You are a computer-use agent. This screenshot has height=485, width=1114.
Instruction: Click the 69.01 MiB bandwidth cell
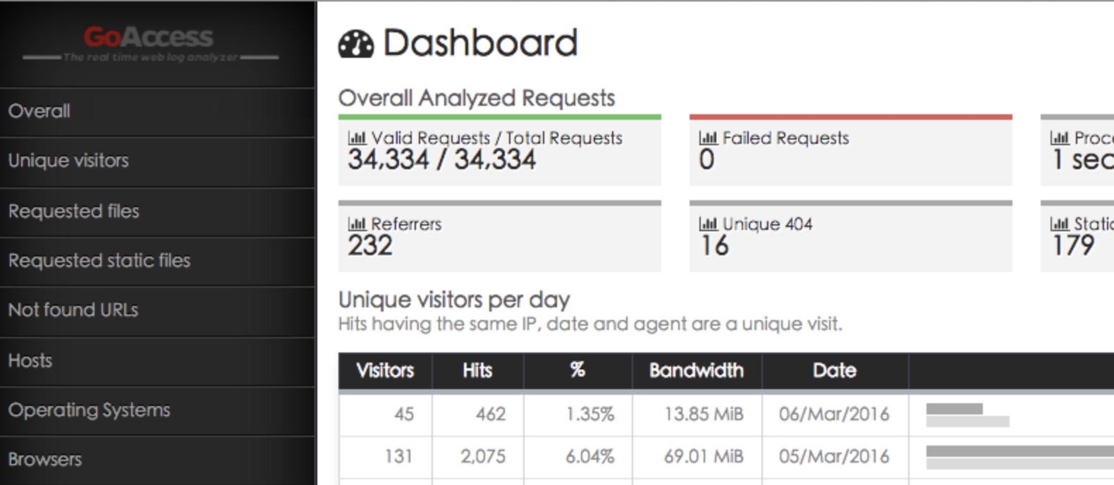tap(697, 457)
